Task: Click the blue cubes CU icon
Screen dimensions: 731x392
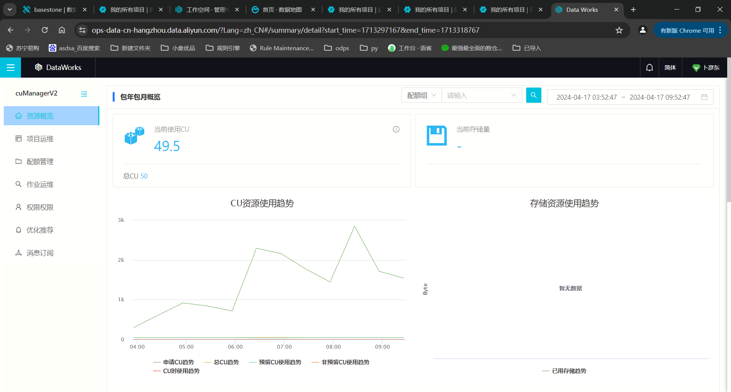Action: point(134,135)
